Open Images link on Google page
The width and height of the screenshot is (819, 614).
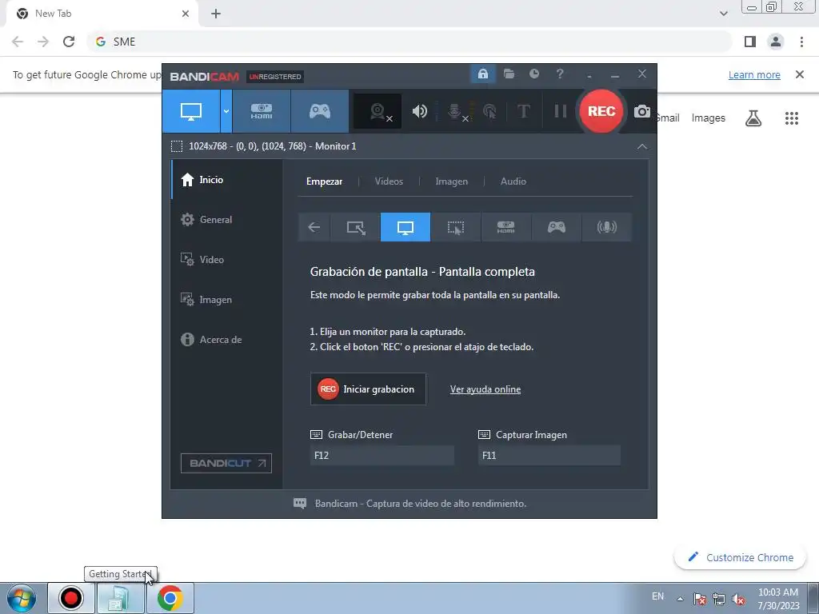(x=709, y=118)
